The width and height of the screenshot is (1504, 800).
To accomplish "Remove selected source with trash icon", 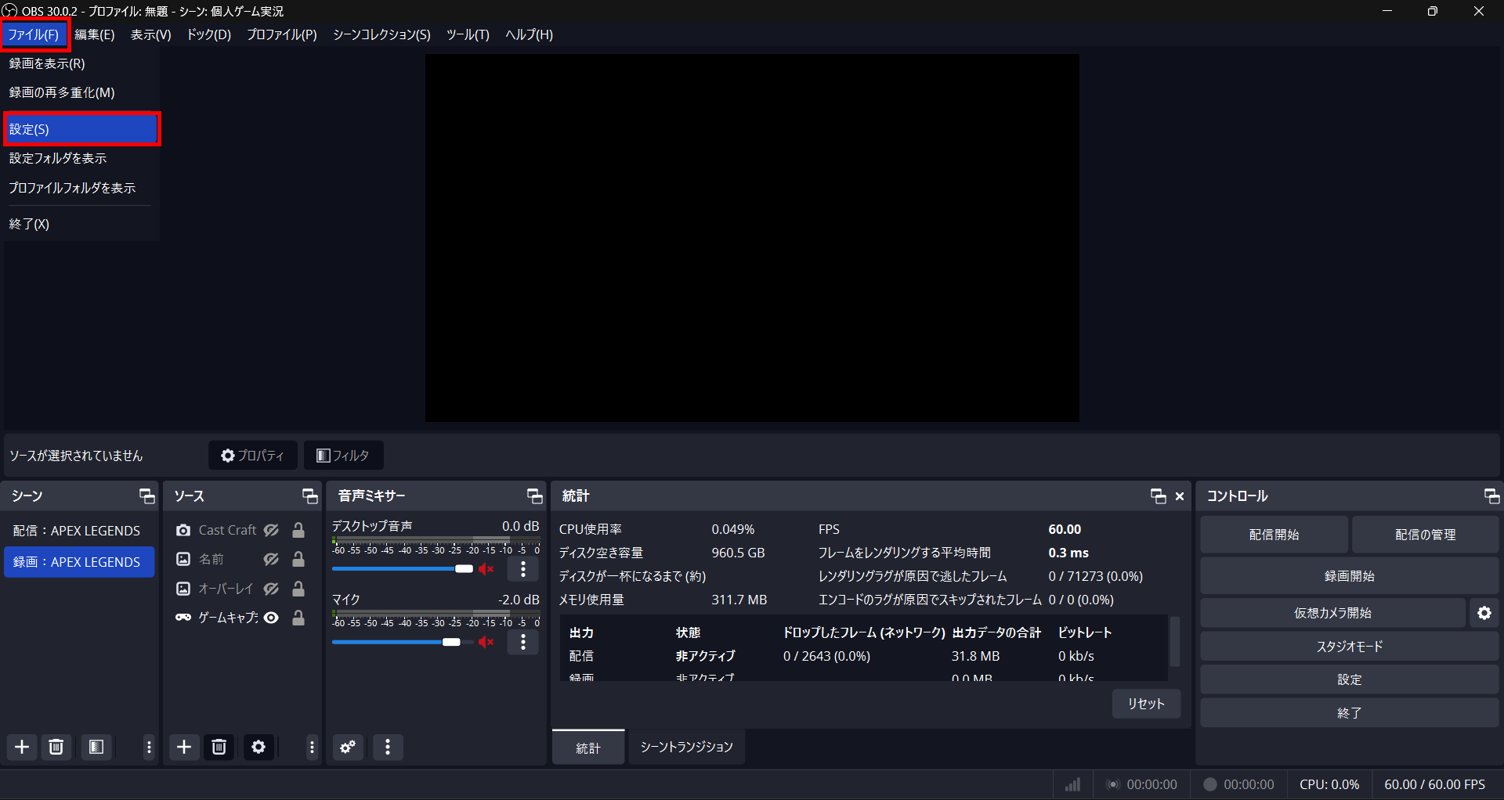I will tap(219, 747).
